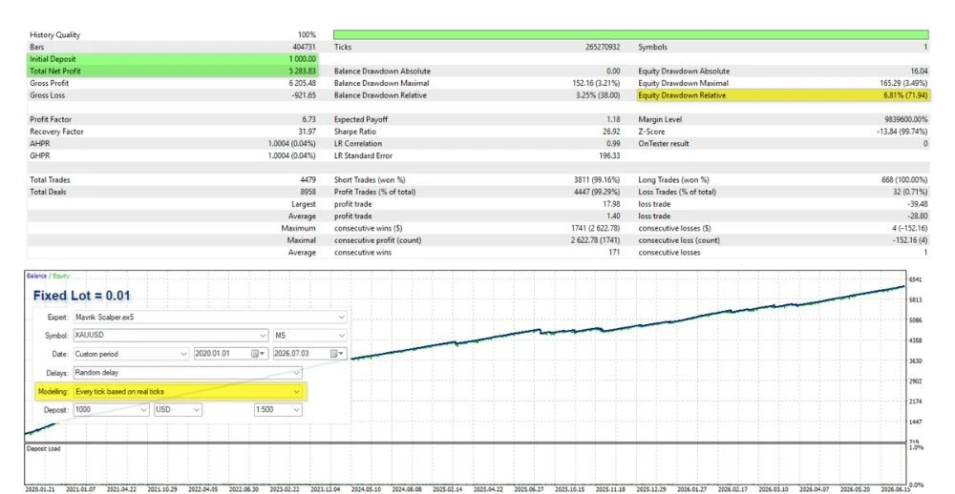Select the Sharpe Ratio value 26.92

611,132
